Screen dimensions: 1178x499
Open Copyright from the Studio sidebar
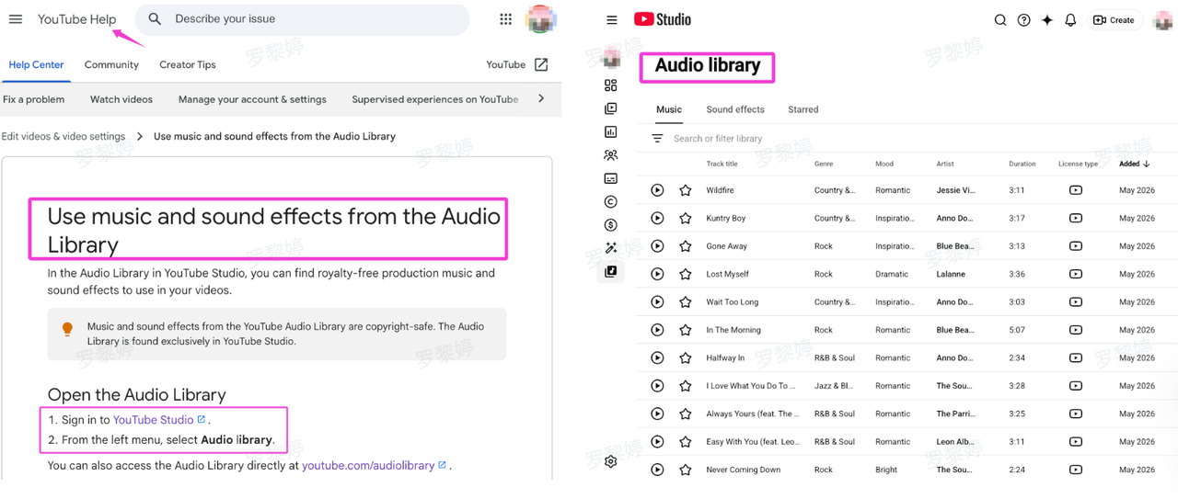tap(610, 201)
